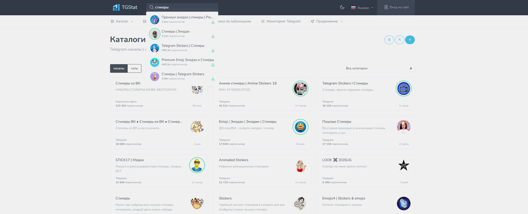The image size is (528, 214).
Task: Click the round user profile icon button
Action: (399, 40)
